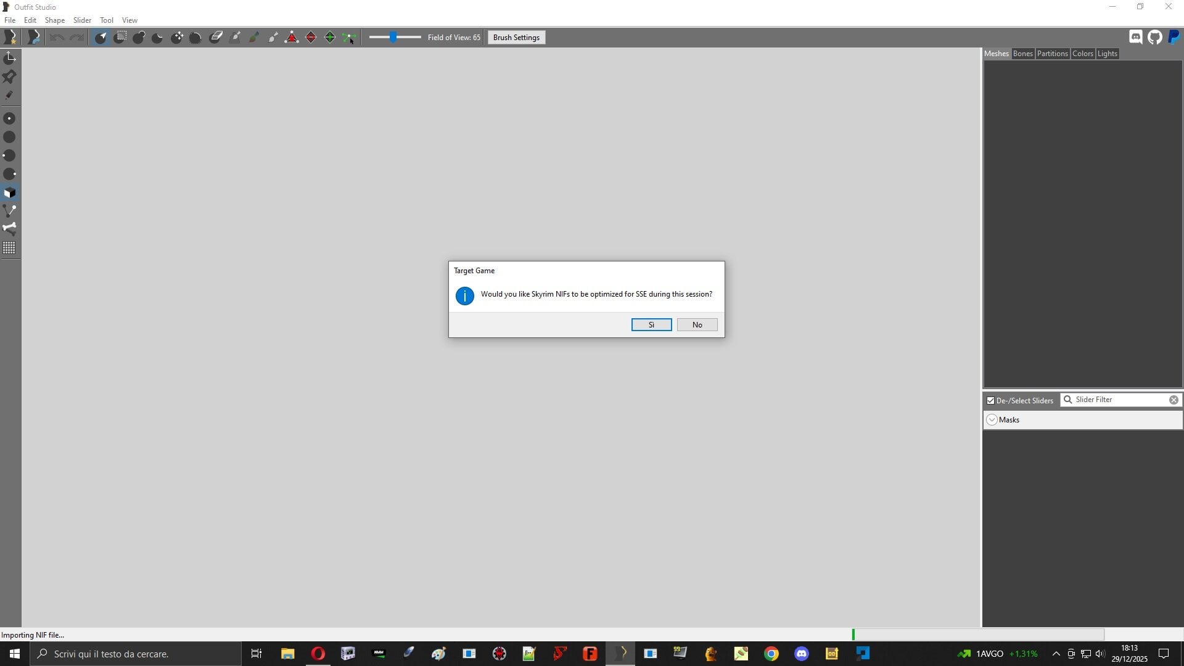Screen dimensions: 1184x666
Task: Open the PayPal donate icon
Action: [x=1174, y=38]
